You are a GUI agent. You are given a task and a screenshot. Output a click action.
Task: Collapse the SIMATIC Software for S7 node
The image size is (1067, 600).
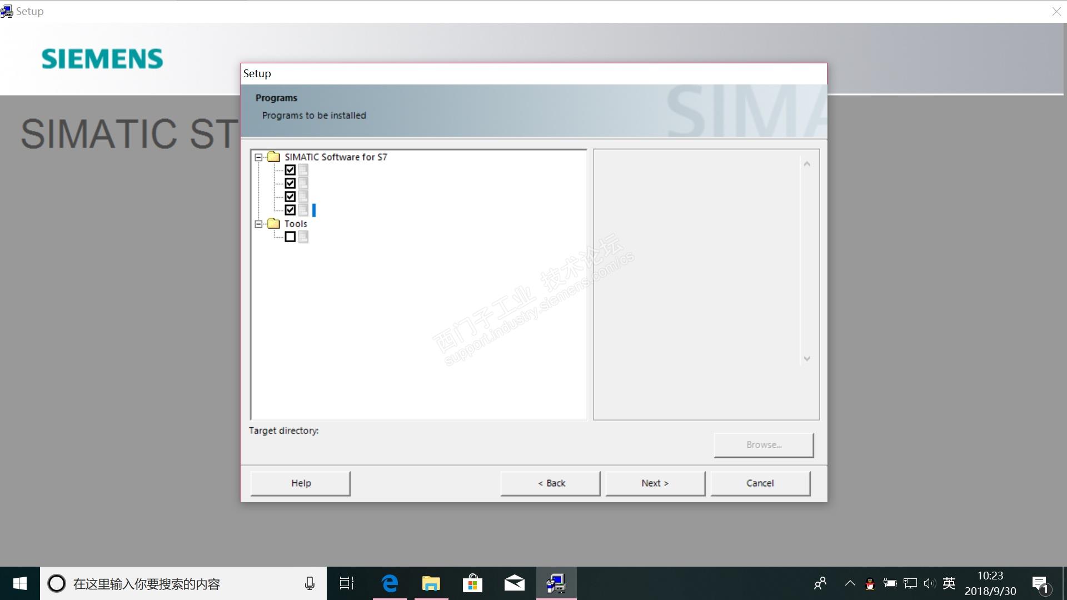[258, 157]
